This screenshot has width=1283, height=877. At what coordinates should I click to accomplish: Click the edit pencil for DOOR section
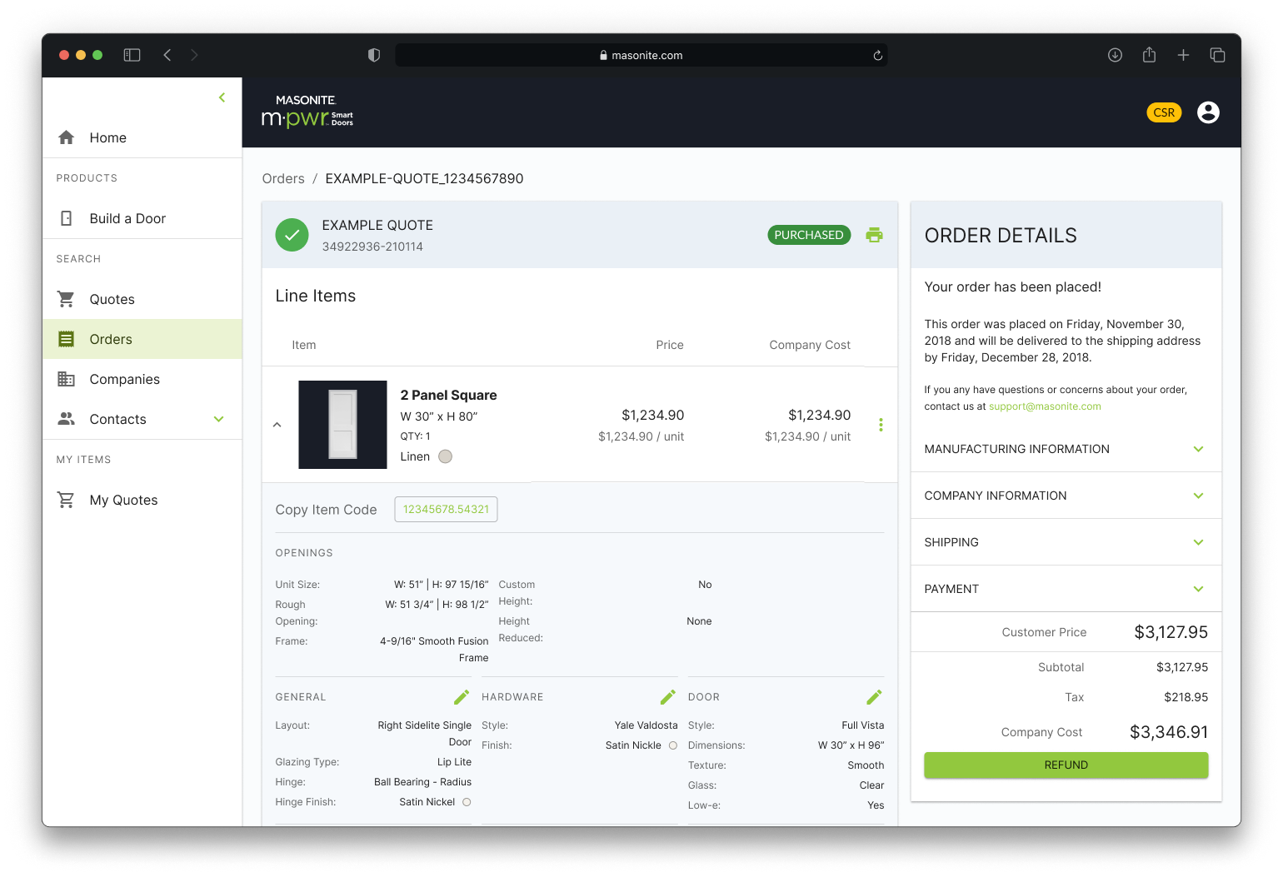(x=874, y=697)
